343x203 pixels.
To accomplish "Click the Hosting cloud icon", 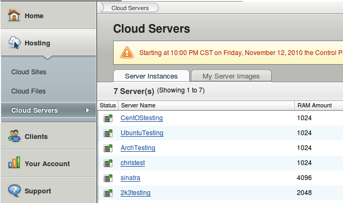I will [x=14, y=43].
